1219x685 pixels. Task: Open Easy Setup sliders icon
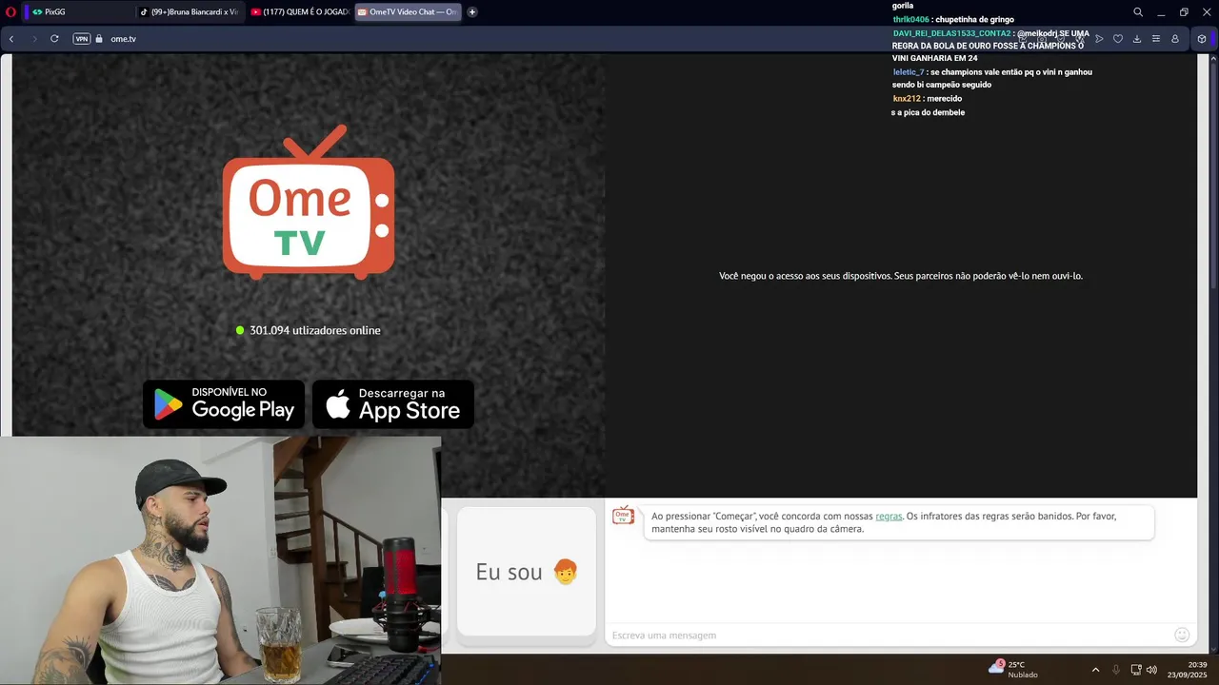click(1155, 39)
